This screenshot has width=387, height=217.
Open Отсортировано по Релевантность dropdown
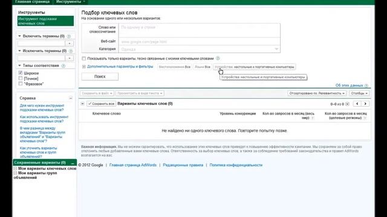click(317, 93)
